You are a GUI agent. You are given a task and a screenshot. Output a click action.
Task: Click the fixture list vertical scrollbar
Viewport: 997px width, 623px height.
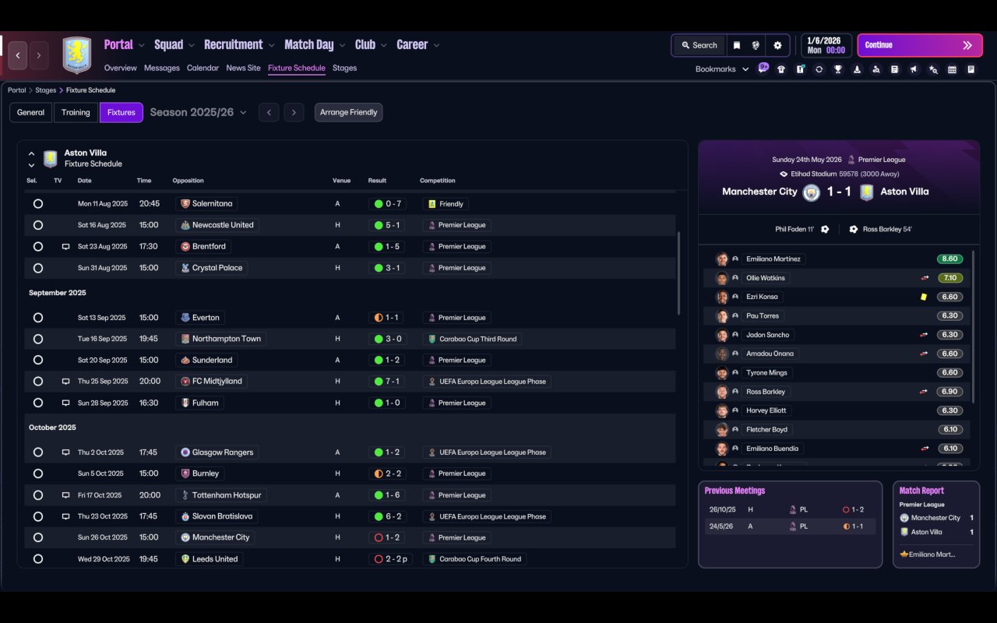(x=678, y=273)
